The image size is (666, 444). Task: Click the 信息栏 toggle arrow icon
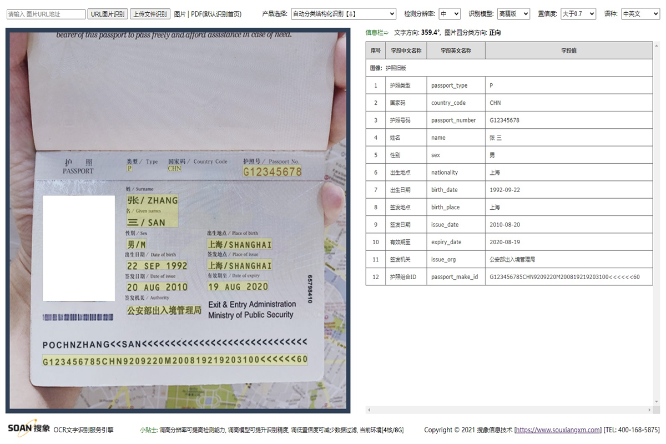point(386,33)
